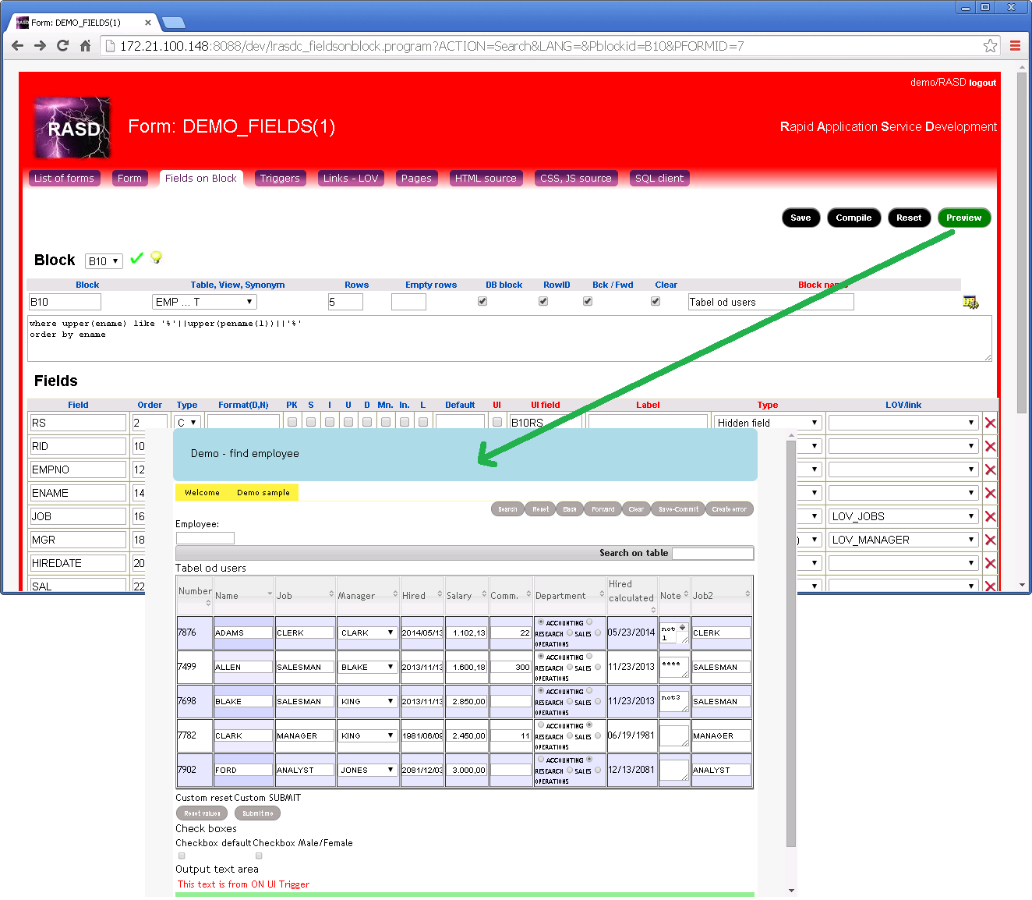Uncheck the Clear checkbox in Block row
The image size is (1032, 900).
[656, 300]
